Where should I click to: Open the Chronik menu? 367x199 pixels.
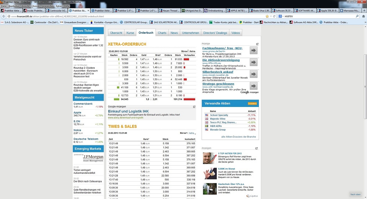(x=36, y=6)
